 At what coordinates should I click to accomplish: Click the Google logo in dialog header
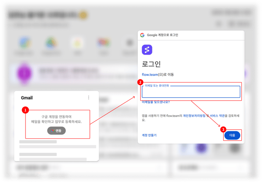[x=142, y=35]
